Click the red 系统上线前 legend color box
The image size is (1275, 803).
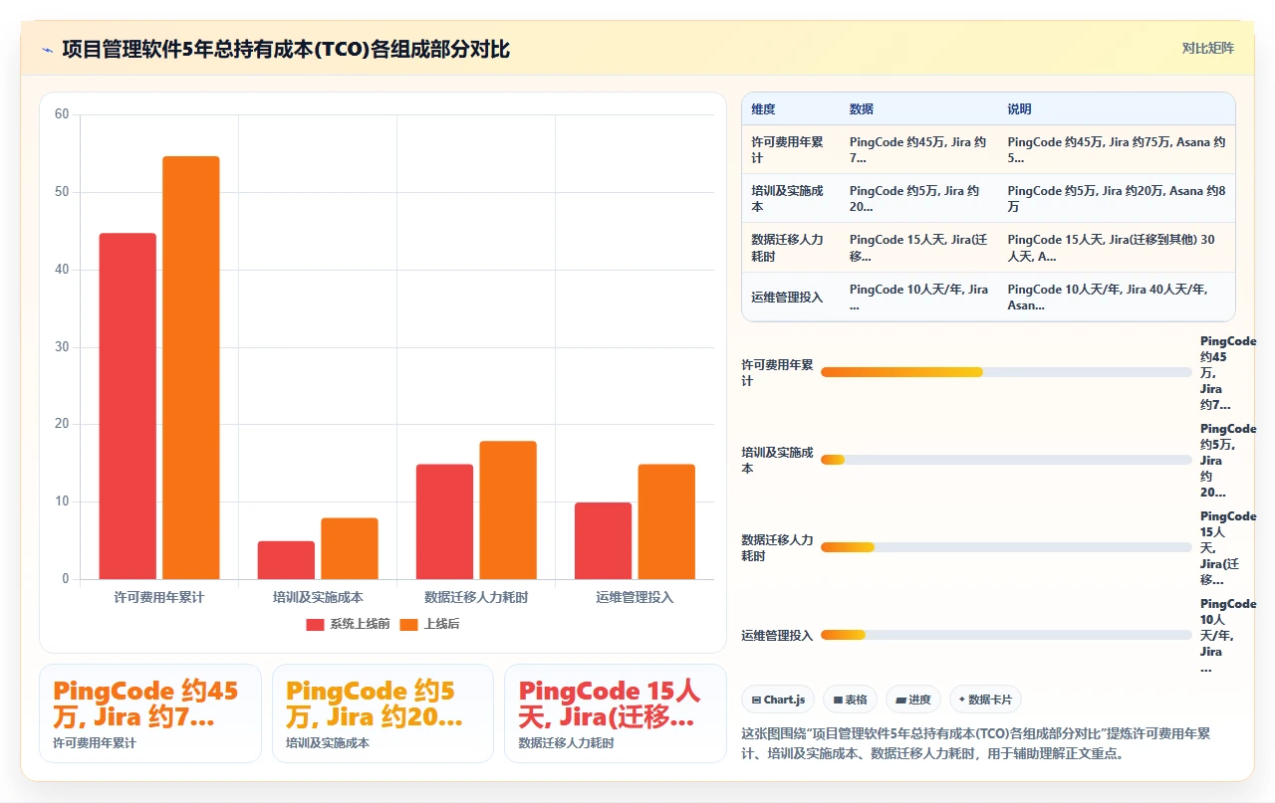tap(315, 624)
